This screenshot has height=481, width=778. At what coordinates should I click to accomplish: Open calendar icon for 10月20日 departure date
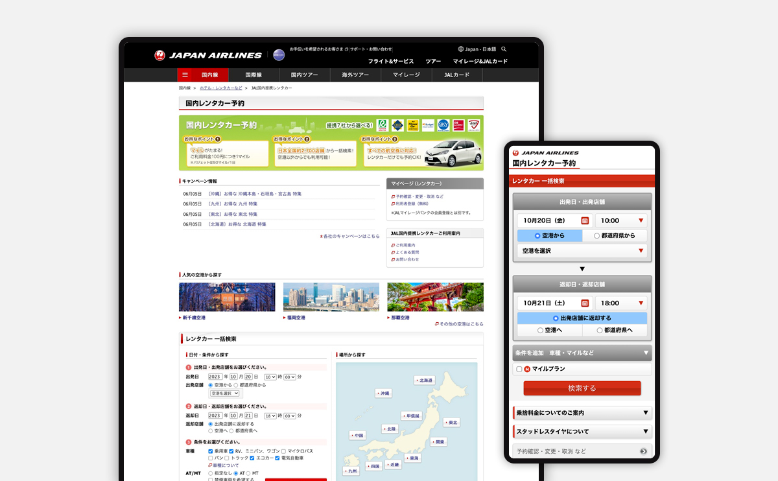tap(585, 220)
